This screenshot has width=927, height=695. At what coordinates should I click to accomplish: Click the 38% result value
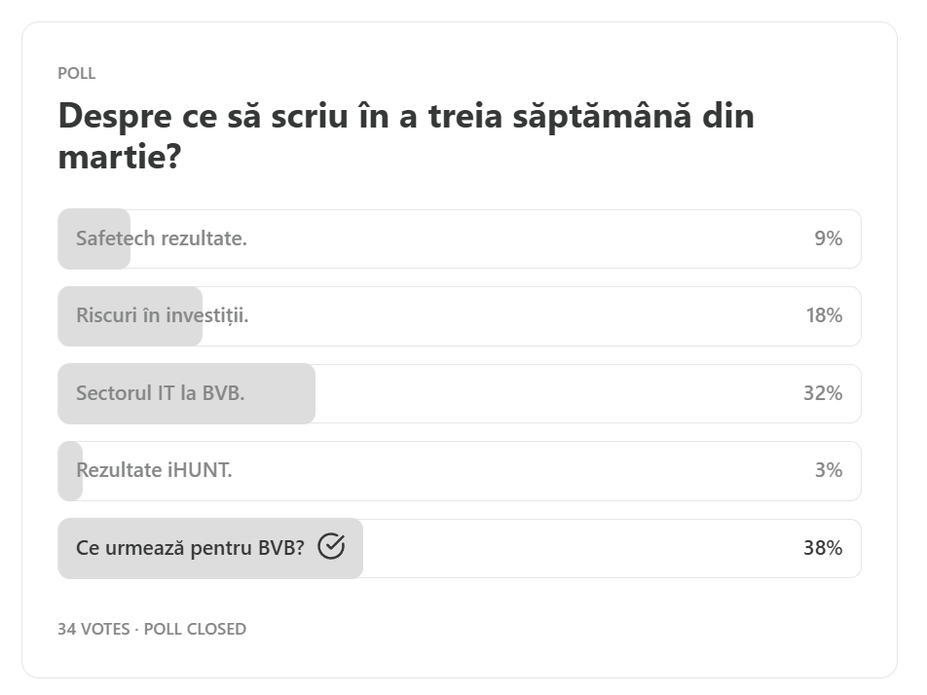tap(823, 548)
